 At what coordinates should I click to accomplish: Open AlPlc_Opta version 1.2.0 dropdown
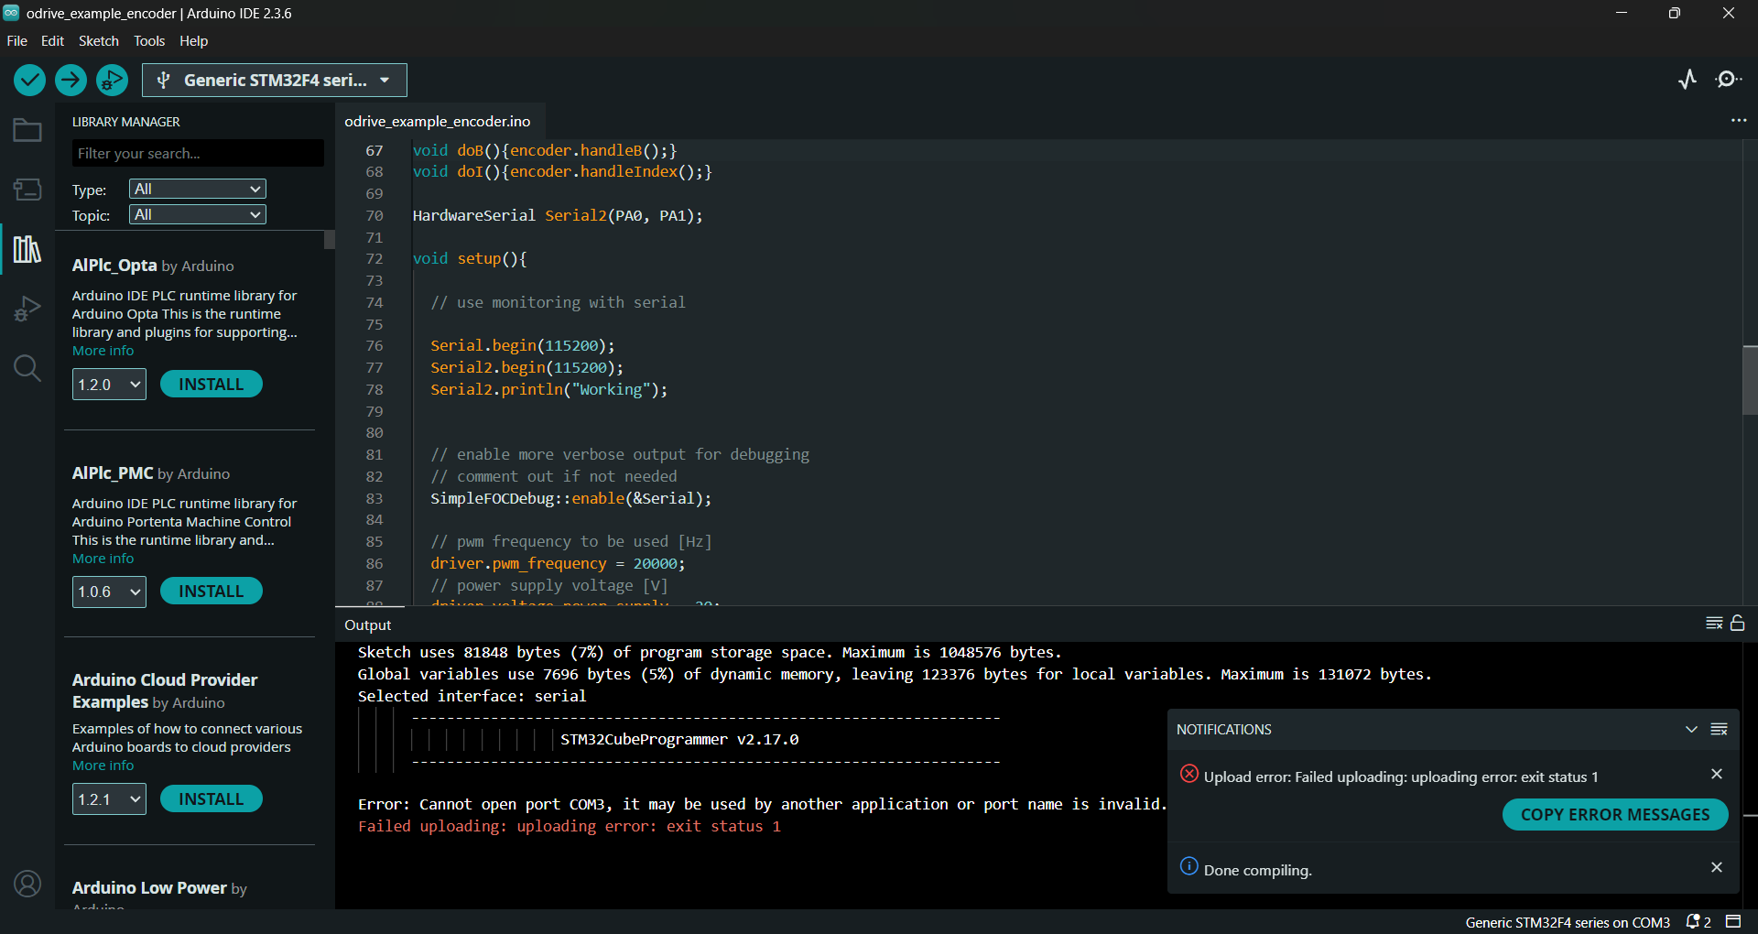tap(109, 385)
